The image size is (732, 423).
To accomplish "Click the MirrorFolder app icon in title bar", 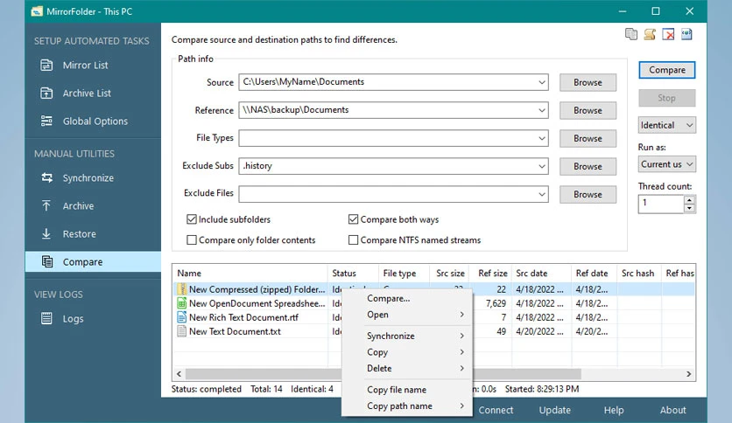I will [x=37, y=11].
